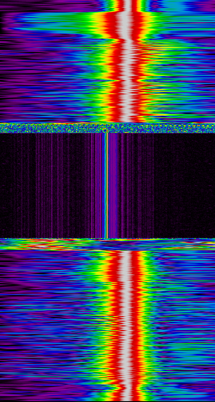Click the black region right of dark section
The height and width of the screenshot is (402, 215).
click(x=185, y=185)
